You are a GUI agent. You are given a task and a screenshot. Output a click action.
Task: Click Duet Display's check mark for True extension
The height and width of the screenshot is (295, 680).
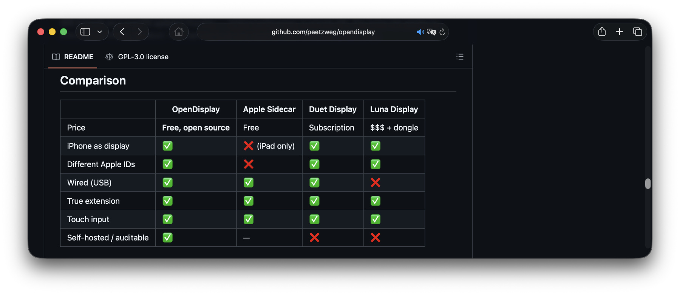click(314, 201)
